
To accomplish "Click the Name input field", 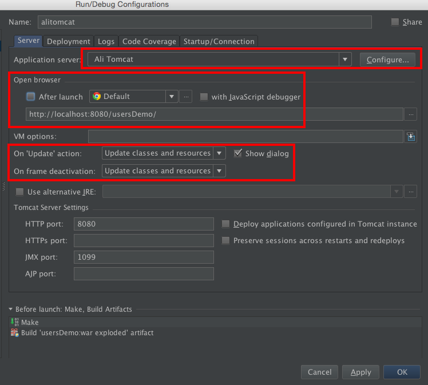I will point(205,22).
